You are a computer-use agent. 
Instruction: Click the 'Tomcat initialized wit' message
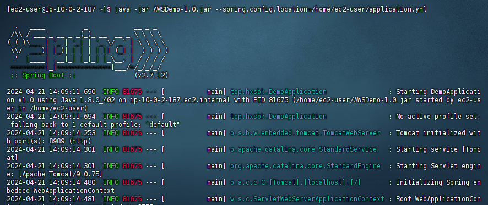438,133
